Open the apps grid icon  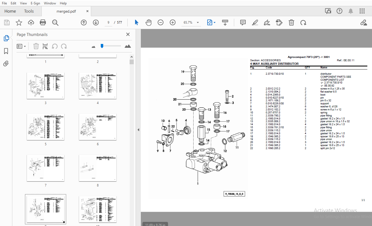point(362,11)
